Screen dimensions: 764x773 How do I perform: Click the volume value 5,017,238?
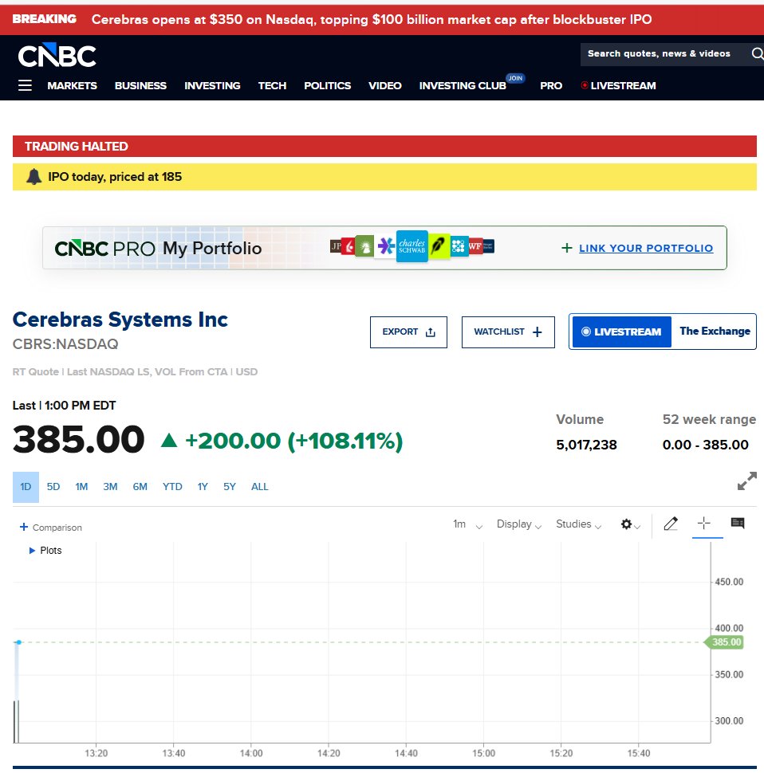(586, 445)
